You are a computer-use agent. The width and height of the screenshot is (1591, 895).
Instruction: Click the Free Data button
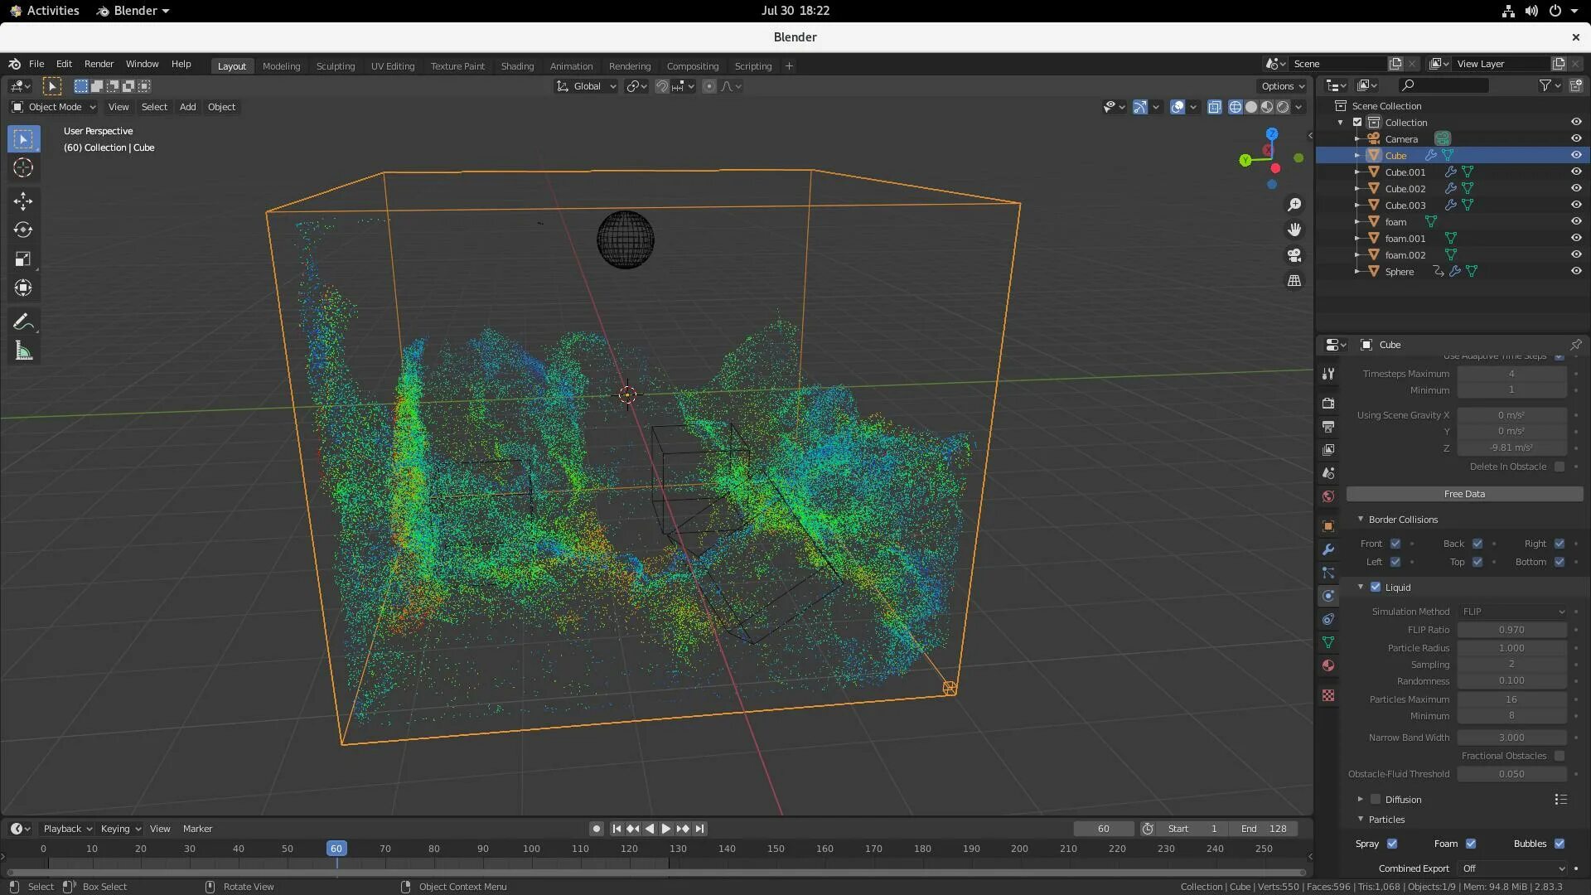(x=1464, y=494)
